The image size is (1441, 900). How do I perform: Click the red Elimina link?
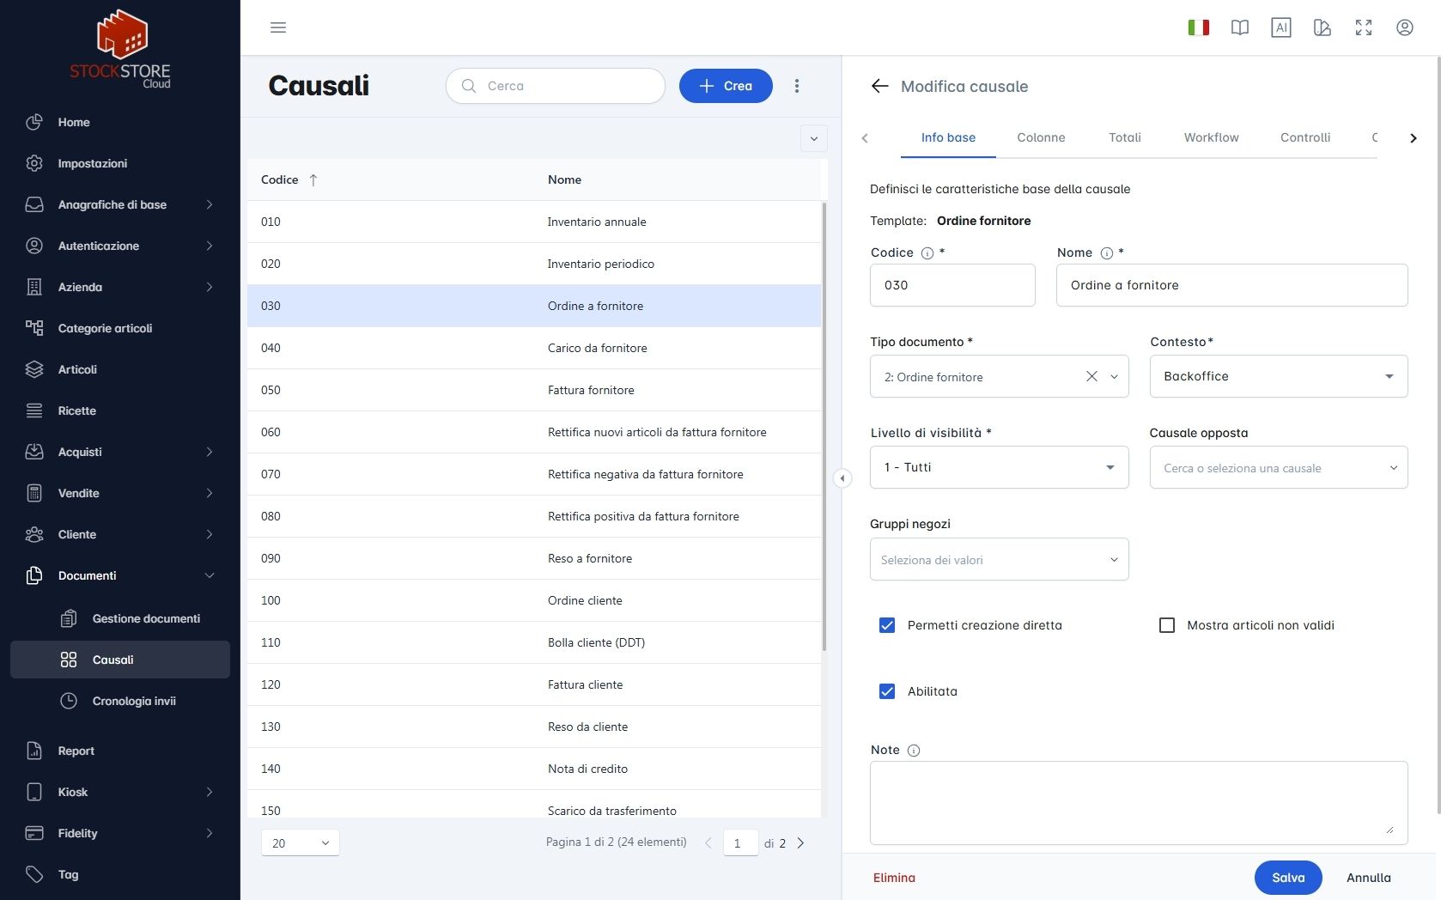894,878
